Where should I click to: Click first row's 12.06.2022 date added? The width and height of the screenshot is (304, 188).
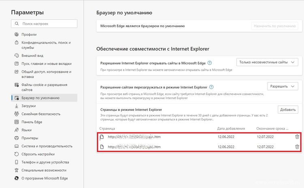point(226,137)
